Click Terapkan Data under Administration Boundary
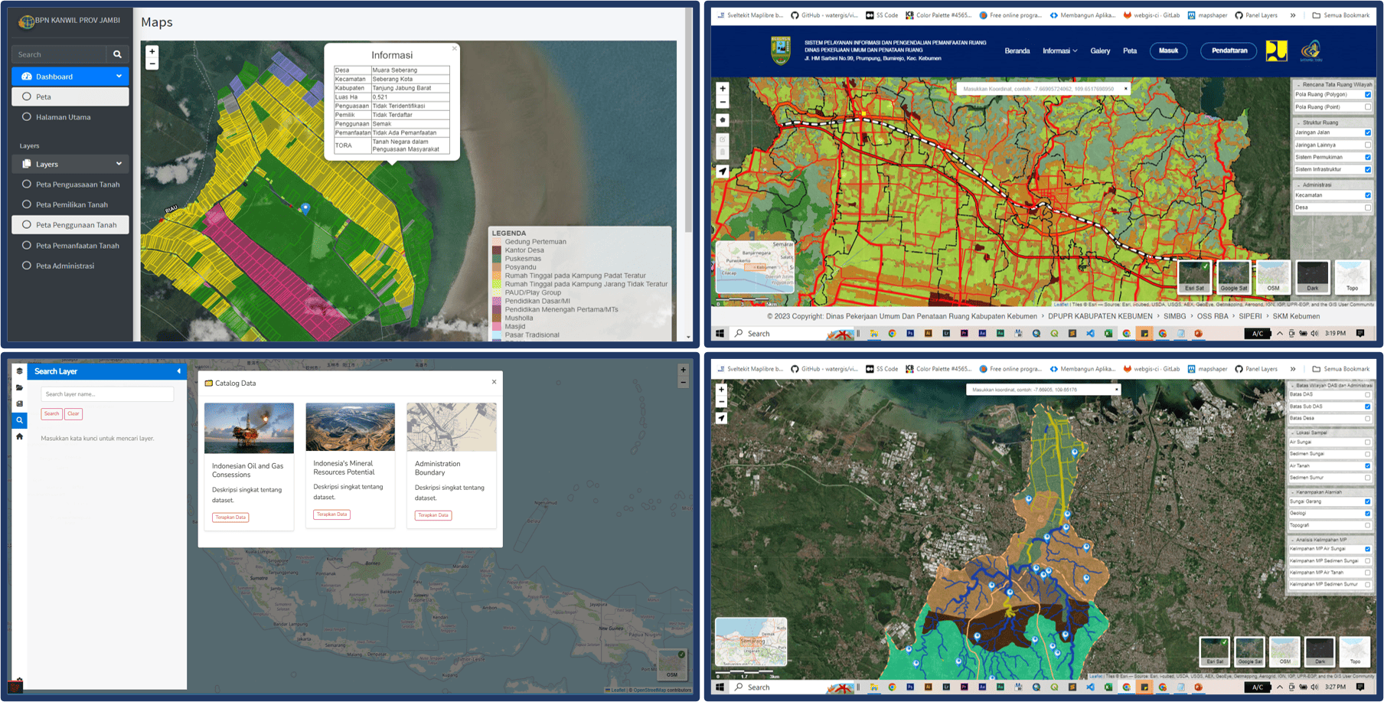1384x702 pixels. (433, 515)
